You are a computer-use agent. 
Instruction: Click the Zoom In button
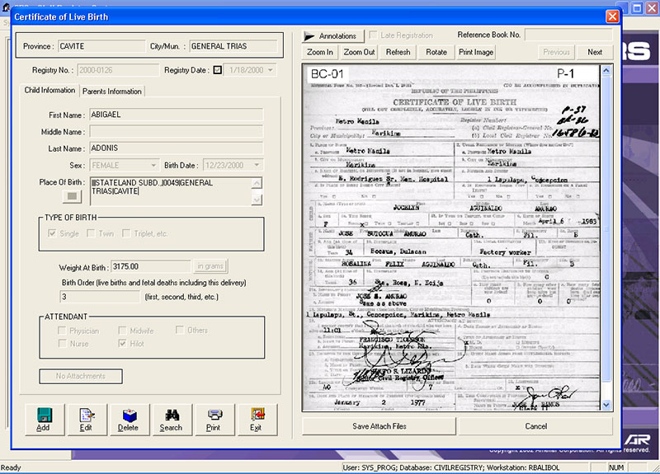coord(320,52)
